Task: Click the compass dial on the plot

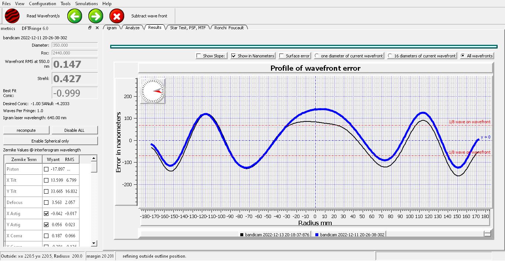Action: click(x=153, y=91)
